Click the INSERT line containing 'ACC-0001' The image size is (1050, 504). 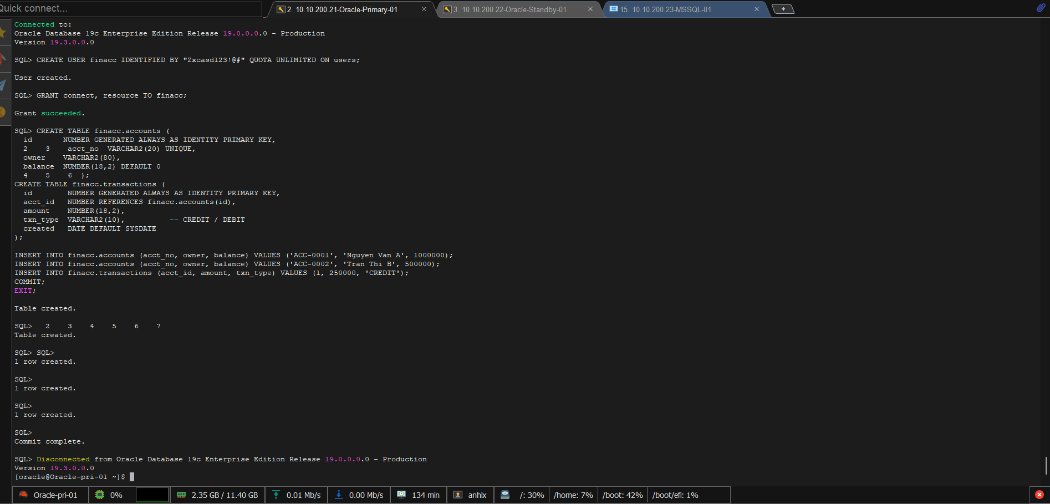point(233,255)
